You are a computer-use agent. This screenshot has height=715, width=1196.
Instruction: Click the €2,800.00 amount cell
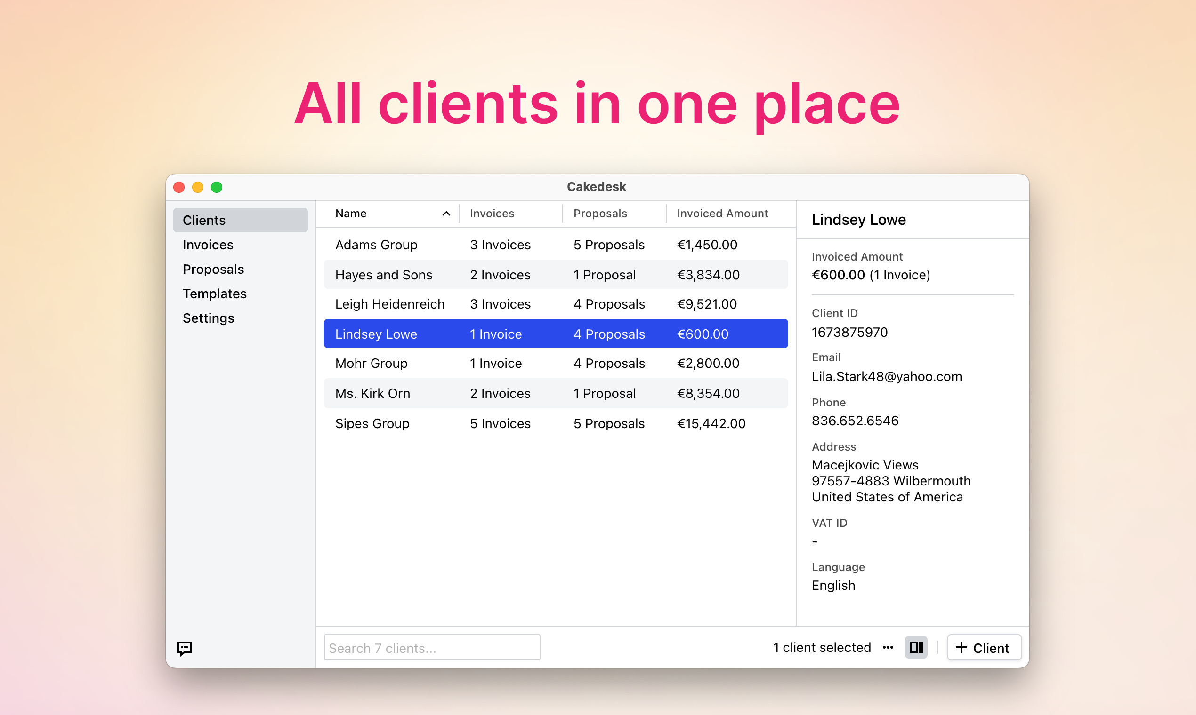708,363
